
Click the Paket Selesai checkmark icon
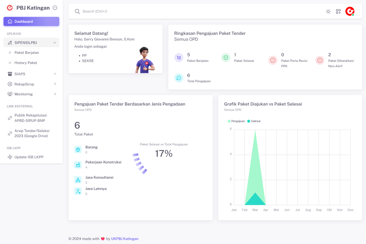pos(226,58)
